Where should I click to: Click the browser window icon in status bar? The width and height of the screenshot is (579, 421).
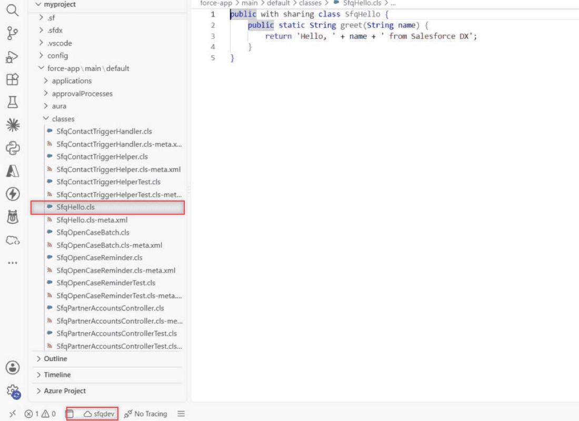(x=70, y=414)
